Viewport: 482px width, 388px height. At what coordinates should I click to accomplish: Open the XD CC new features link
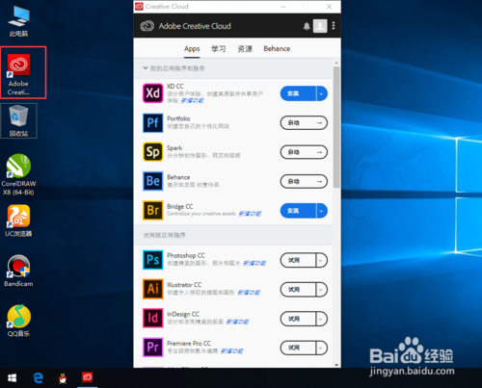click(192, 101)
